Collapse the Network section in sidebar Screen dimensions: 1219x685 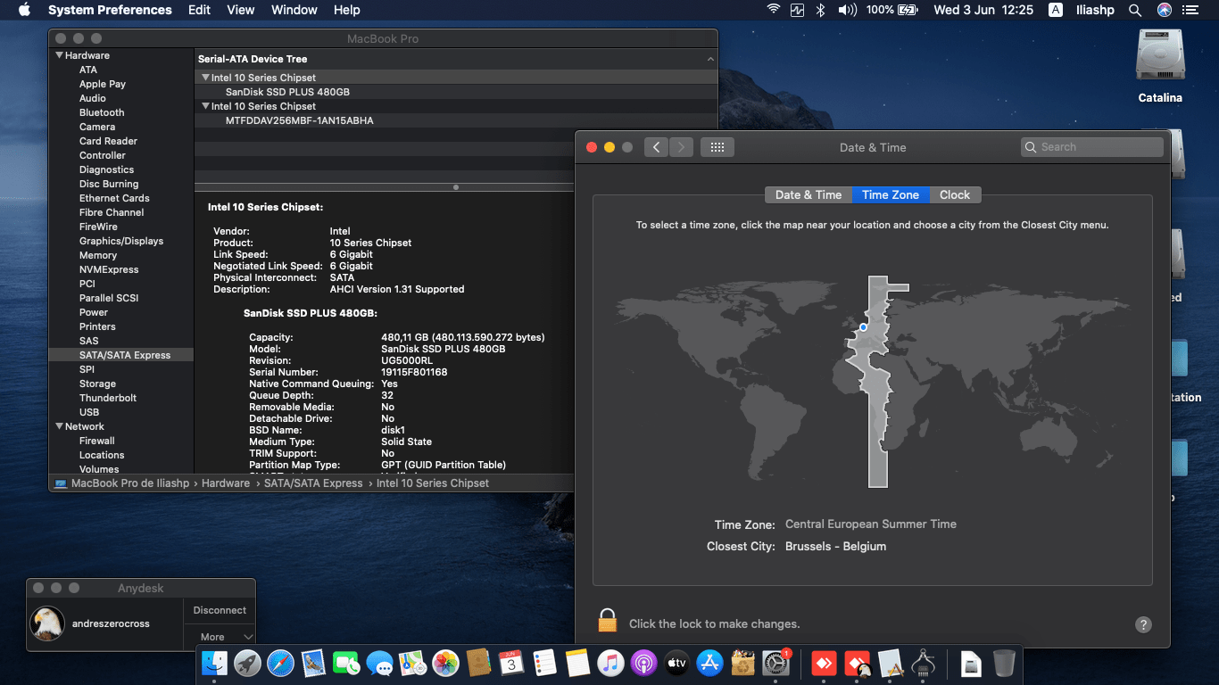point(59,426)
